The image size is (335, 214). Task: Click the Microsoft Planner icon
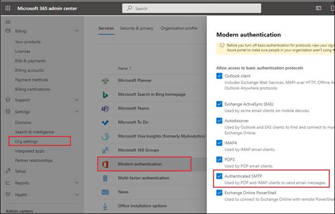[x=105, y=81]
